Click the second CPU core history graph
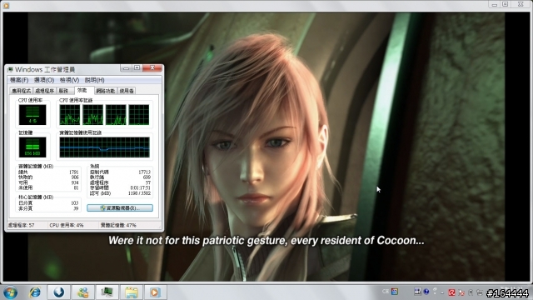This screenshot has width=533, height=300. pos(92,115)
